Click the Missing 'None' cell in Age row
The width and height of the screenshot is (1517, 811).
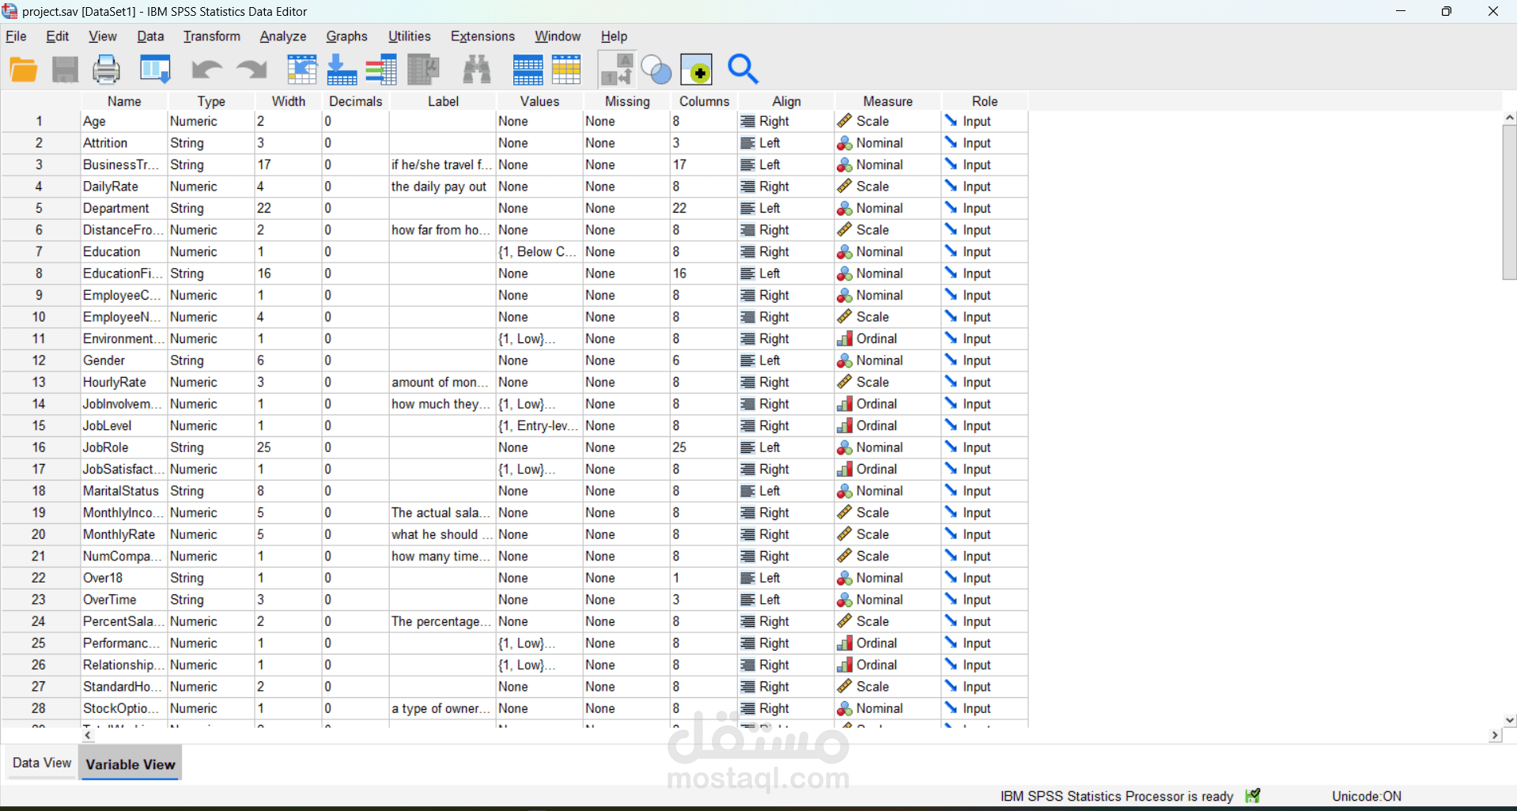pyautogui.click(x=627, y=121)
